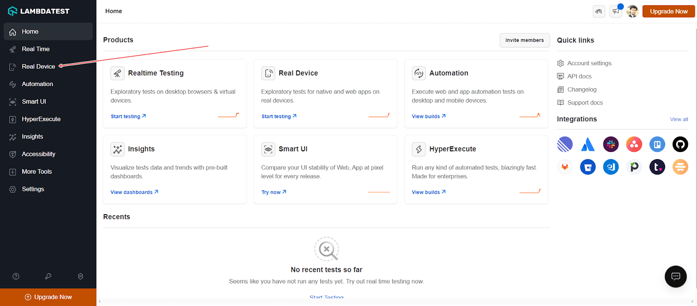Open the chat support bubble
The height and width of the screenshot is (306, 697).
pos(676,276)
